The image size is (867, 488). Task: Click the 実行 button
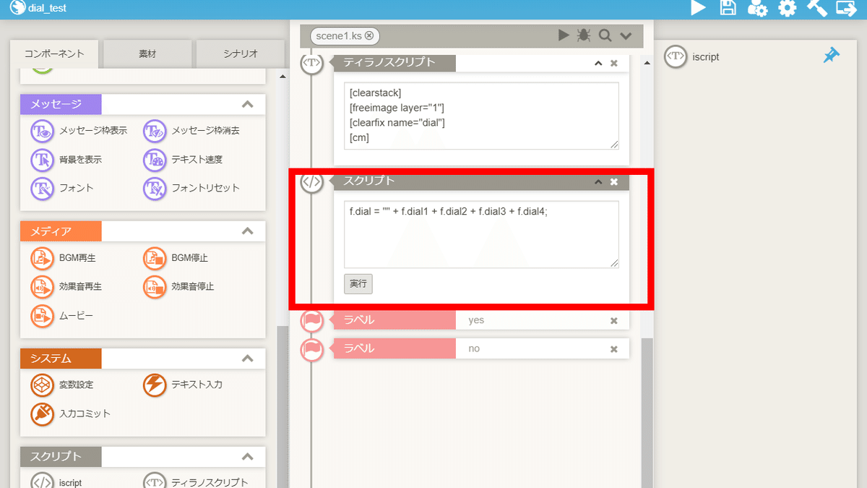coord(358,283)
